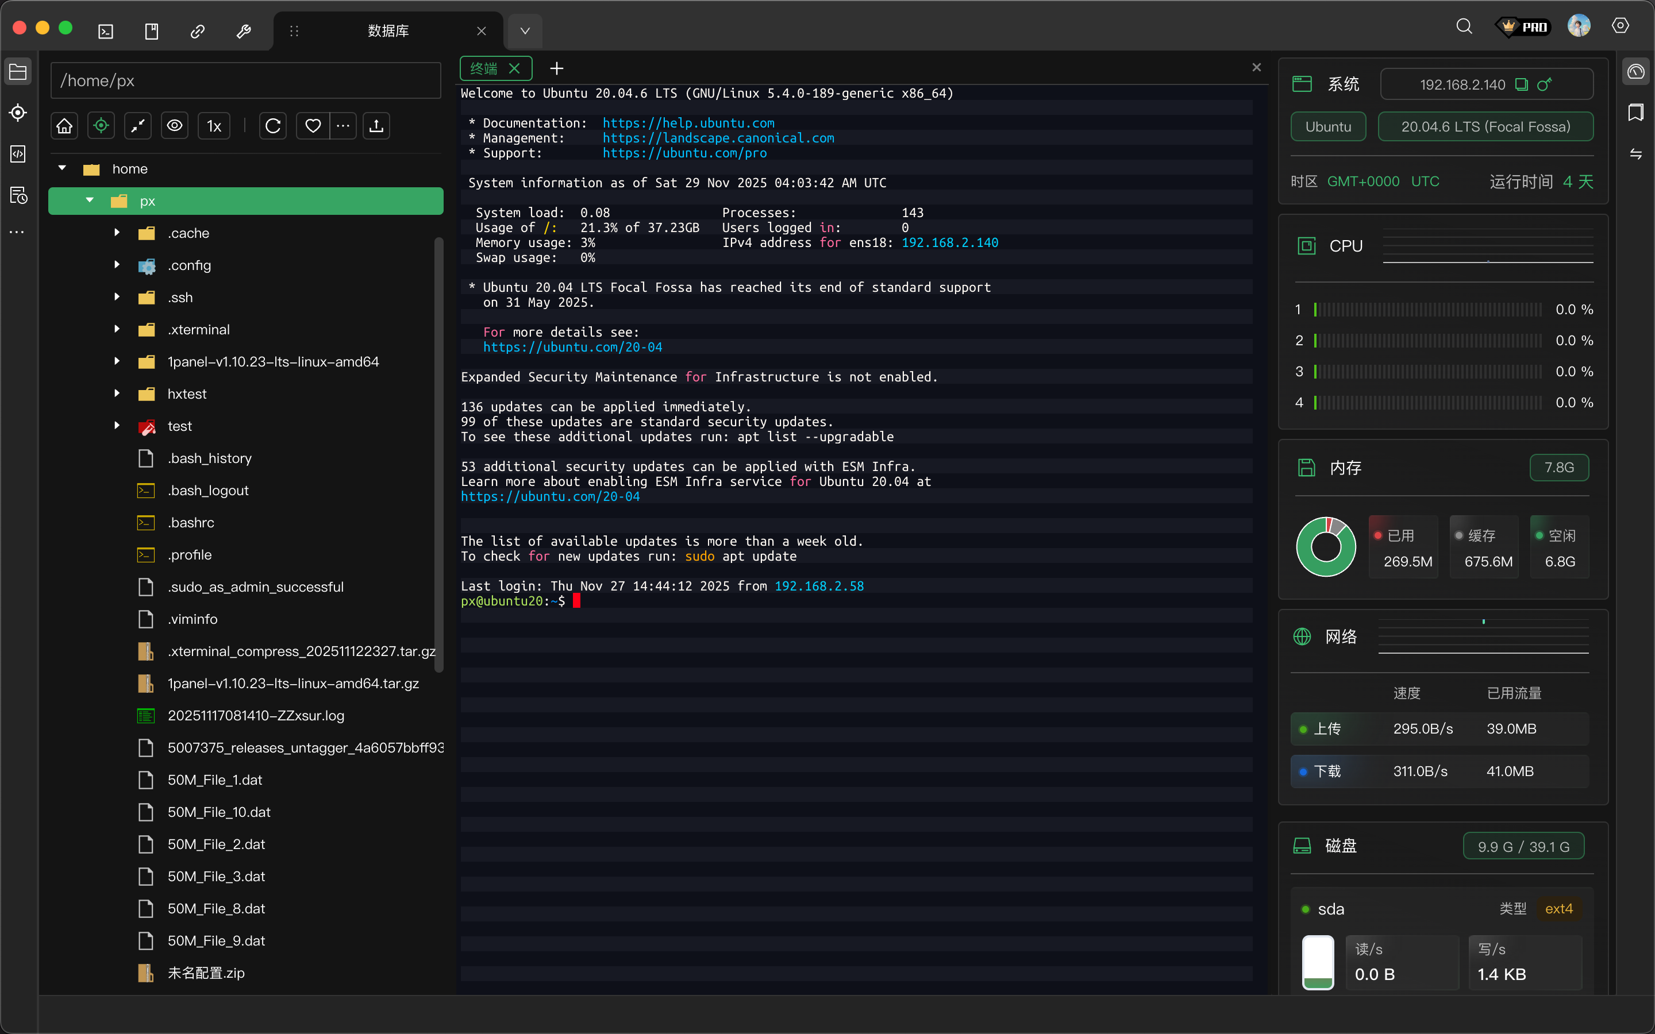Expand the .cache folder
This screenshot has height=1034, width=1655.
pos(117,233)
